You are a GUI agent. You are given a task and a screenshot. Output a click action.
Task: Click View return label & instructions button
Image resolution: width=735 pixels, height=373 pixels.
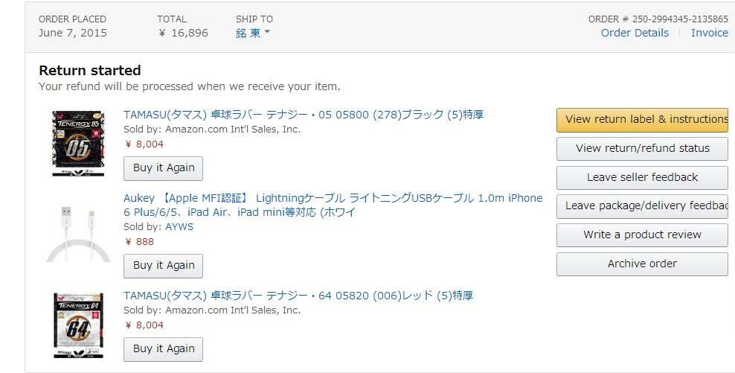[642, 119]
